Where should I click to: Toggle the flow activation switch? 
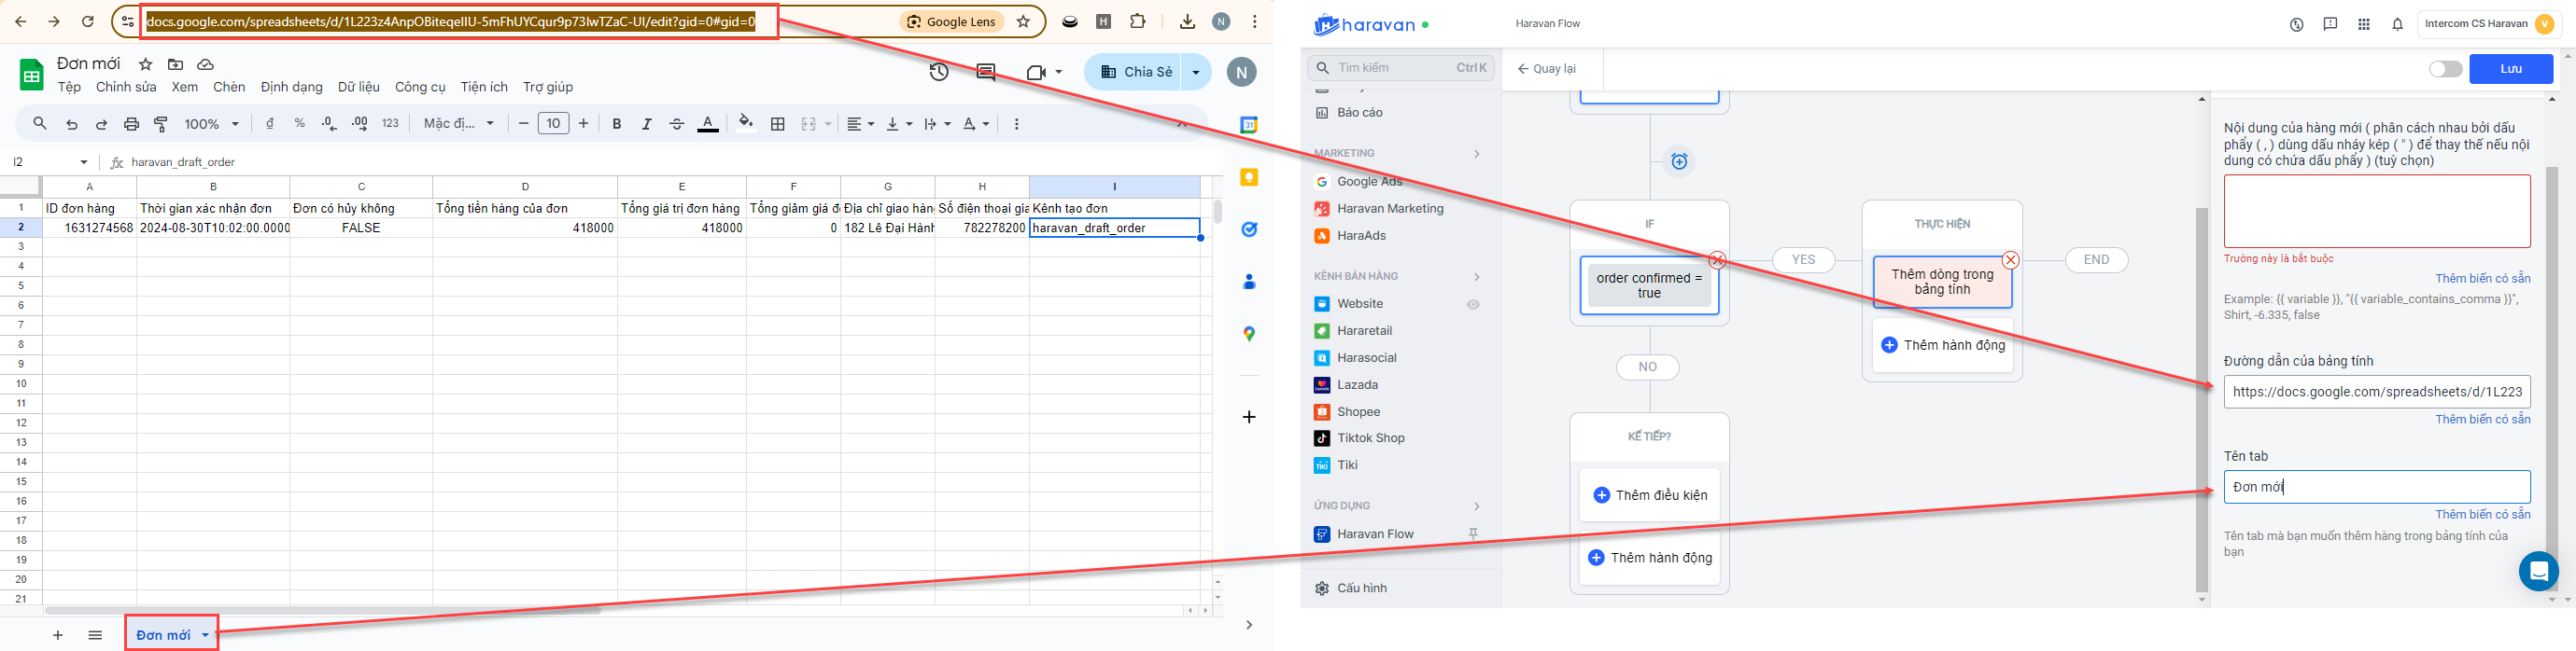pyautogui.click(x=2445, y=69)
